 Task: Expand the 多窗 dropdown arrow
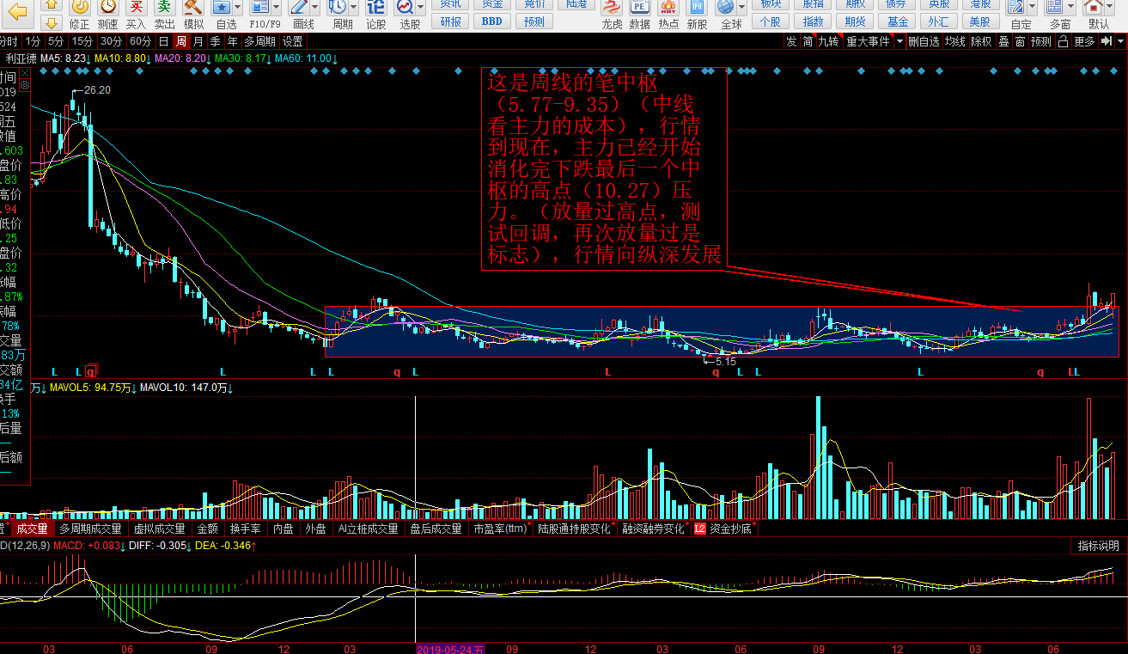(x=1071, y=7)
